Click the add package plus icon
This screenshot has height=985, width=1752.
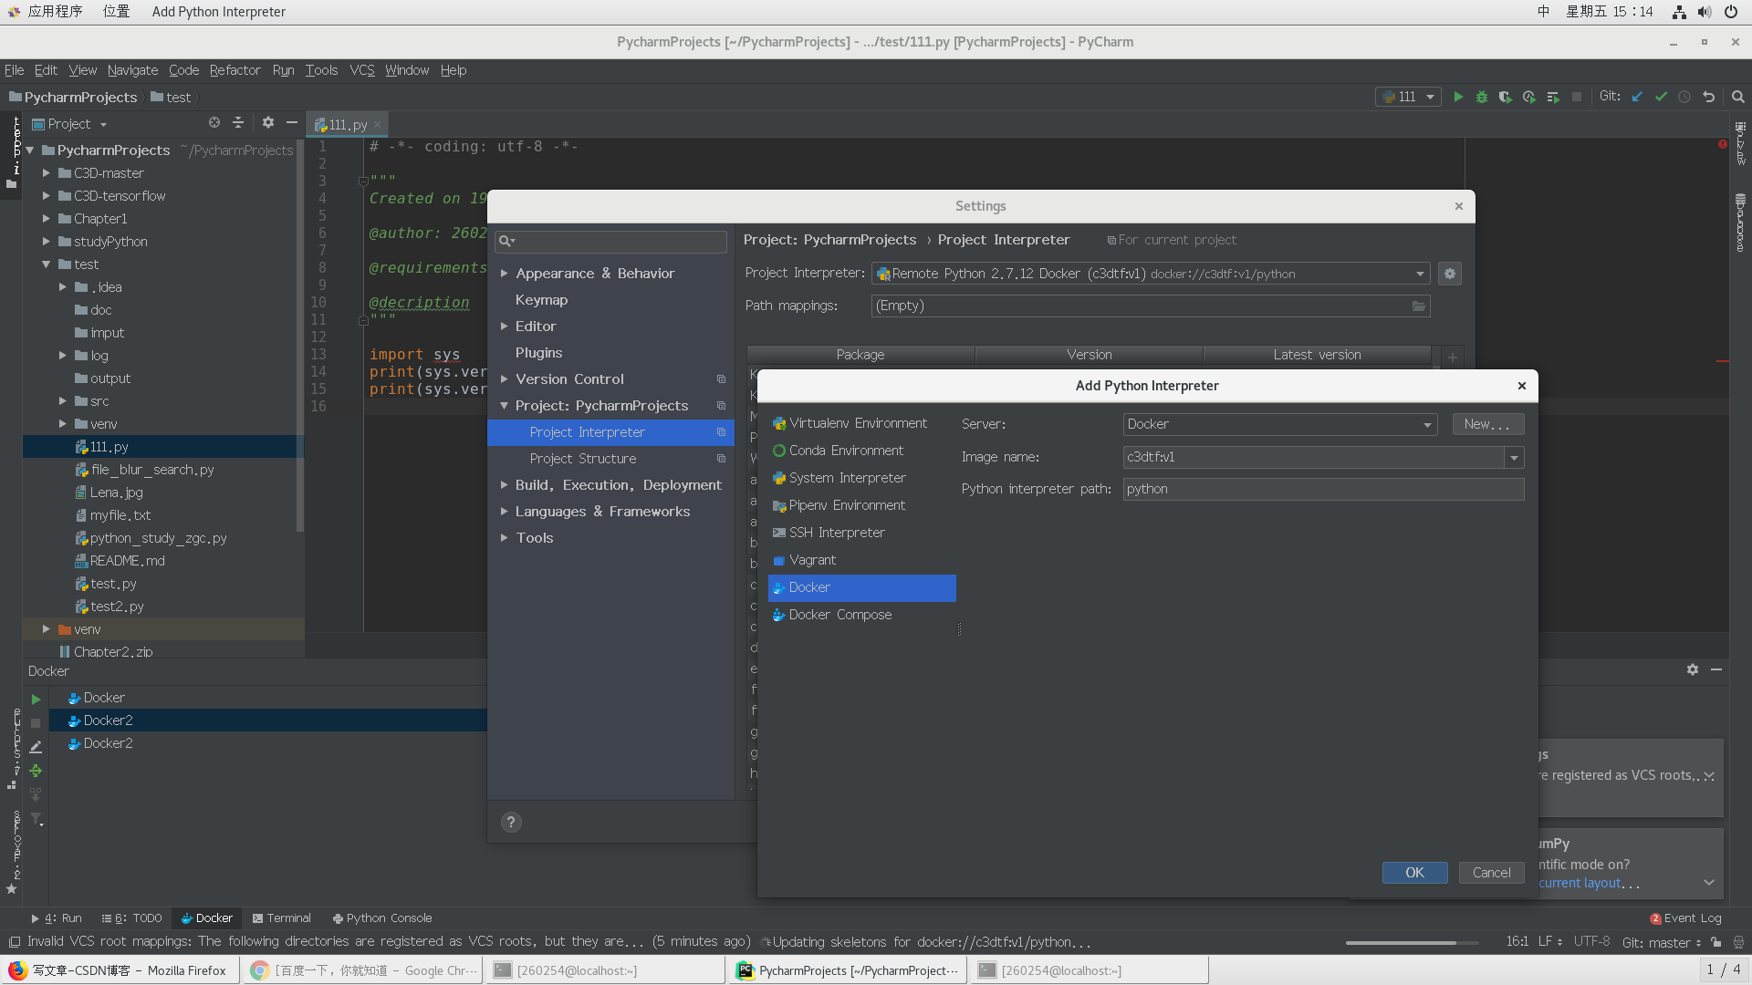pyautogui.click(x=1453, y=357)
